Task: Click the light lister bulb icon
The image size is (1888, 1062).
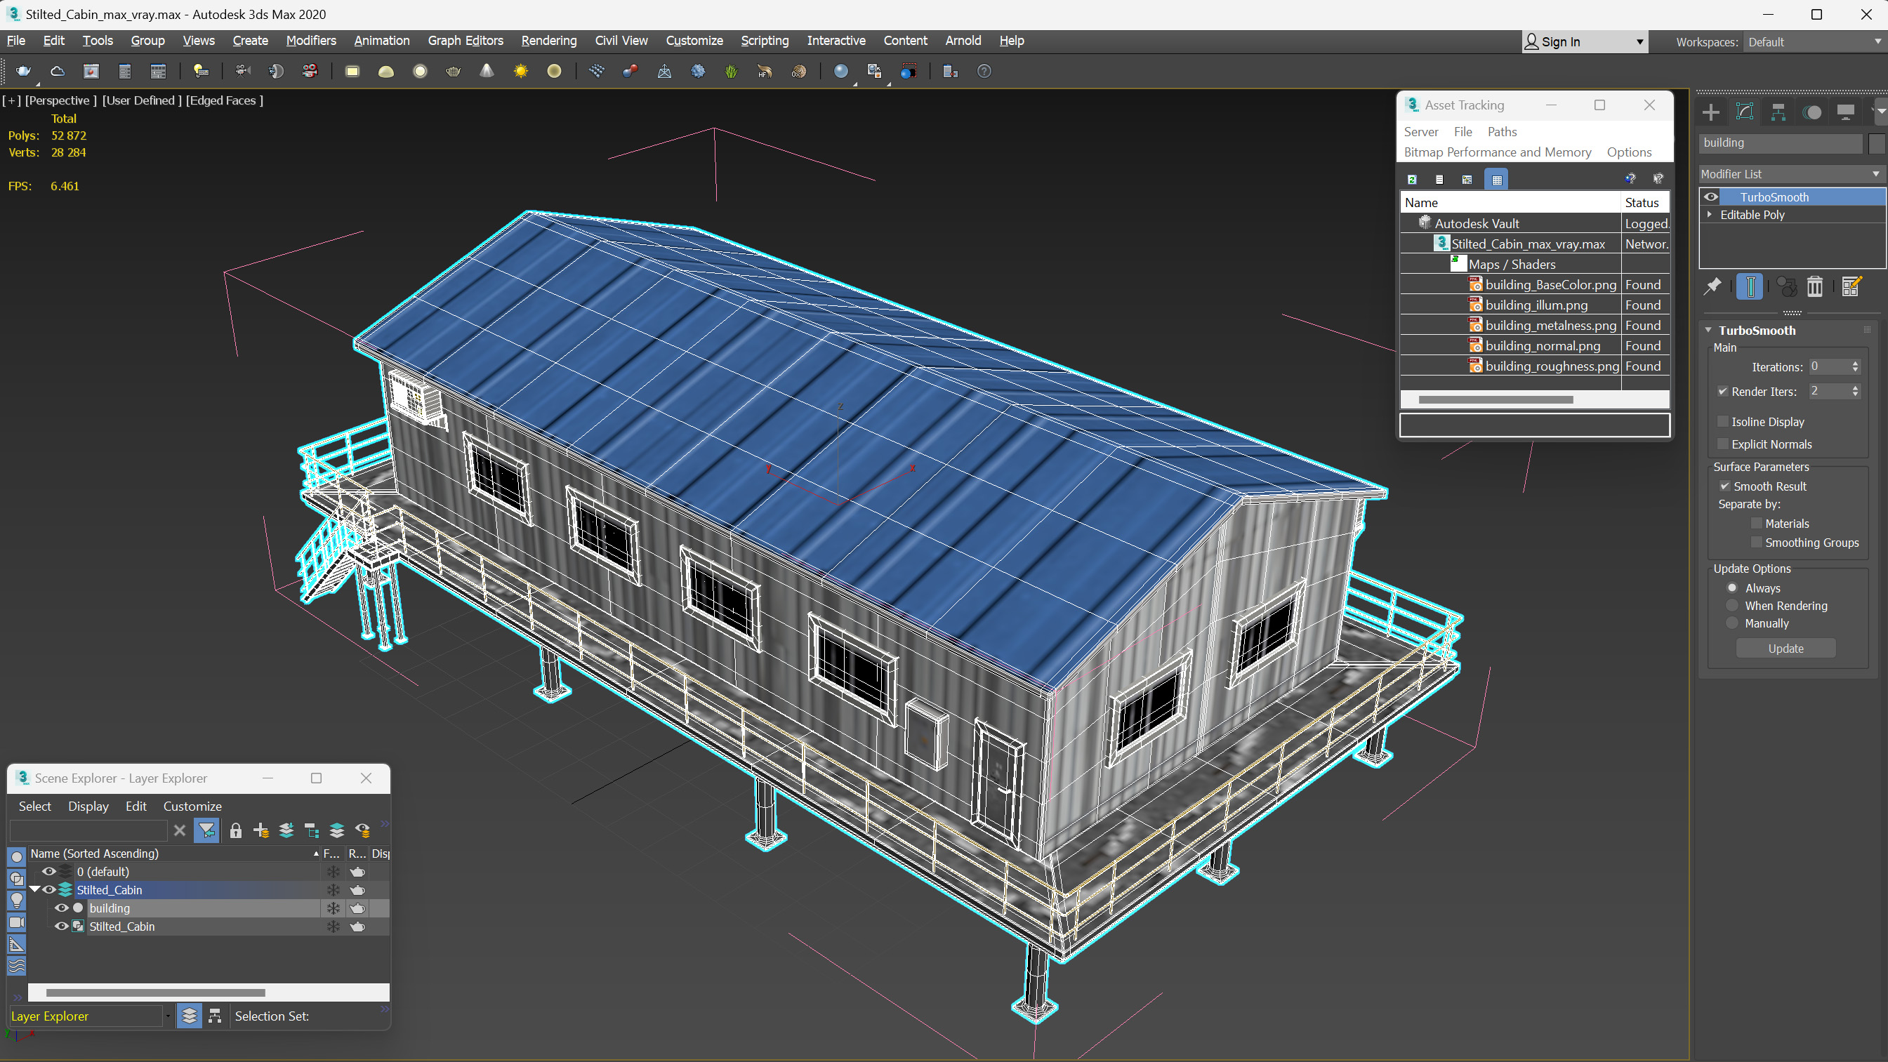Action: pyautogui.click(x=201, y=71)
